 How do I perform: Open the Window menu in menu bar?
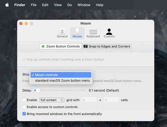click(x=84, y=5)
